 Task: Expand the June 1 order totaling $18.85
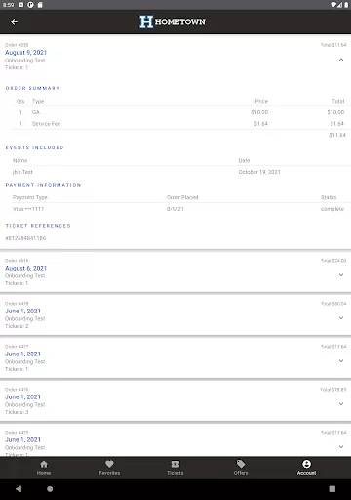click(341, 404)
